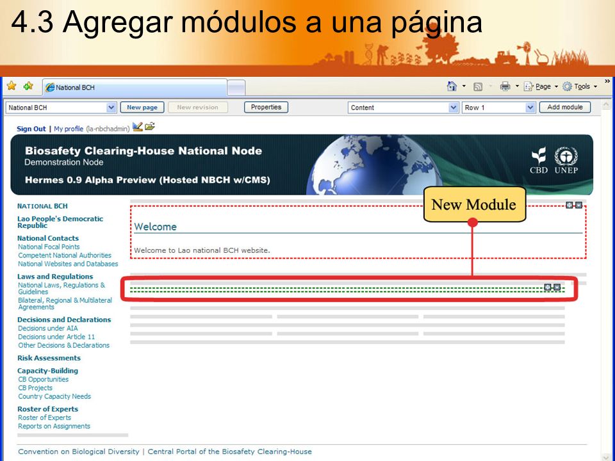Viewport: 615px width, 461px height.
Task: Open National Websites and Databases
Action: [68, 264]
